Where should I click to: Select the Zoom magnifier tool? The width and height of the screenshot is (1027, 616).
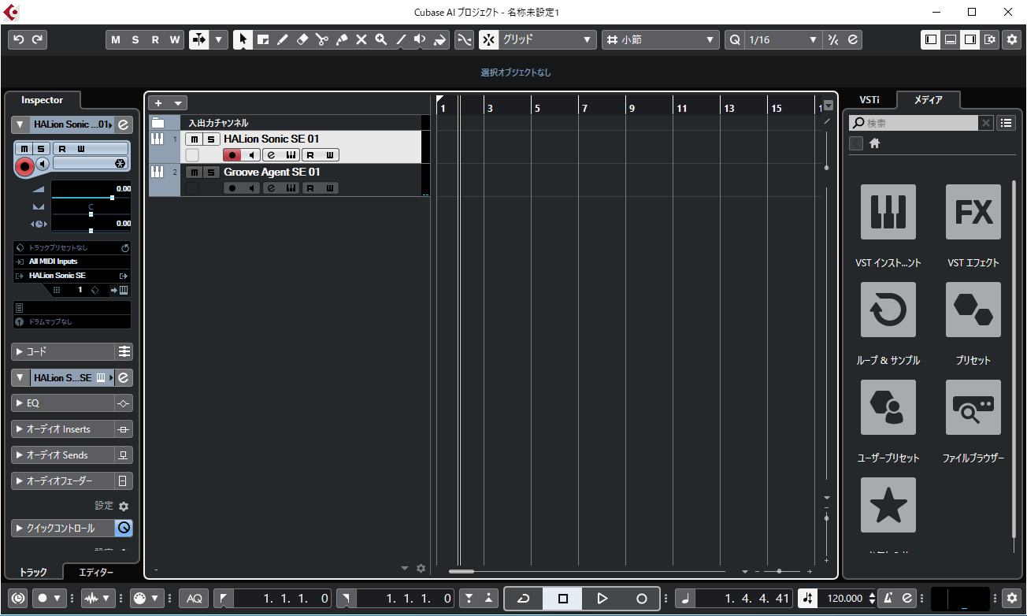[x=381, y=39]
